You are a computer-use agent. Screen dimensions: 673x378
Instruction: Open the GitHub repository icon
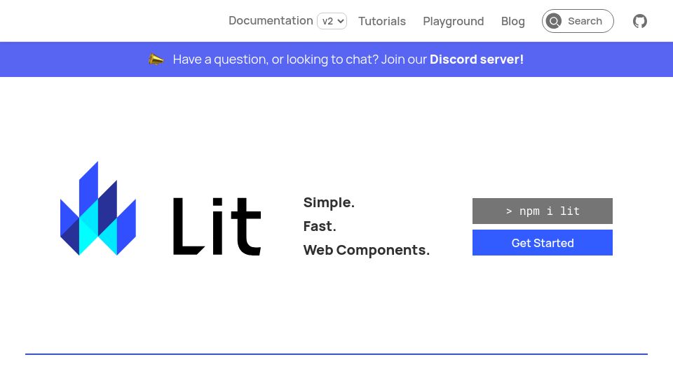coord(639,21)
